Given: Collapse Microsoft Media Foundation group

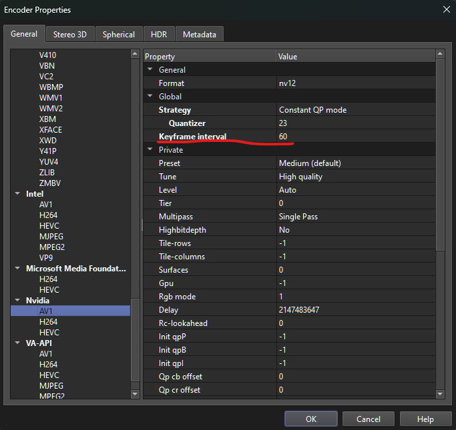Looking at the screenshot, I should click(18, 269).
